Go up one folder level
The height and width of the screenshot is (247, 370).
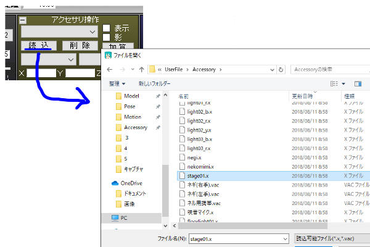point(142,70)
